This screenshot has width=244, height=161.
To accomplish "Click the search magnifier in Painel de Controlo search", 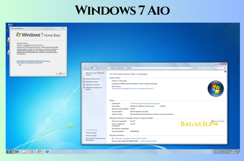I will (225, 68).
